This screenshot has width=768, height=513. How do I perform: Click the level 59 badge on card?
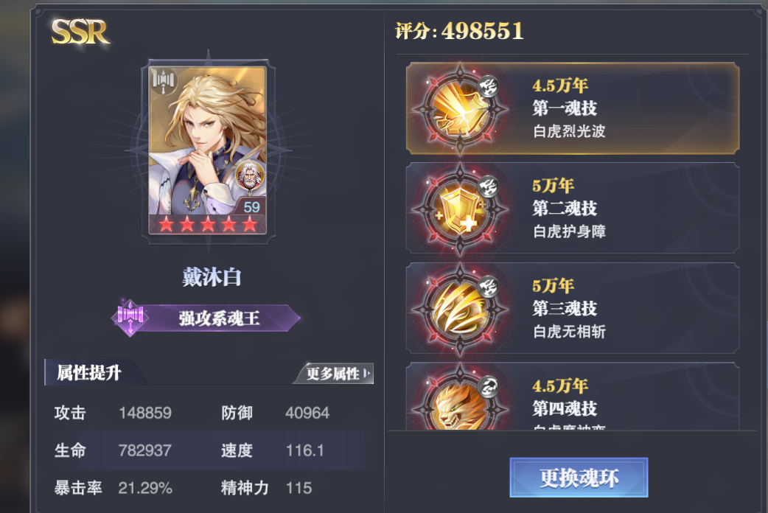pos(251,207)
